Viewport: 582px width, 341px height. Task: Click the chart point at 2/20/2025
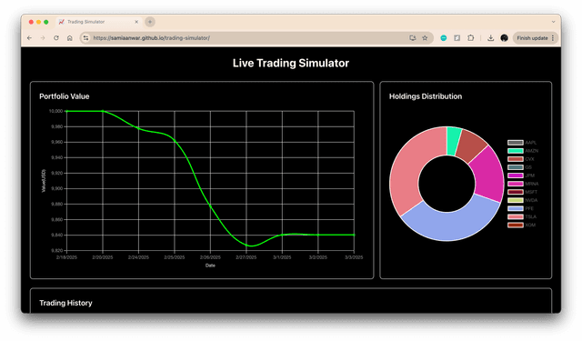tap(103, 111)
